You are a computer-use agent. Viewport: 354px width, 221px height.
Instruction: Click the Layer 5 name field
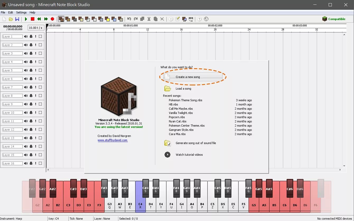pyautogui.click(x=12, y=70)
